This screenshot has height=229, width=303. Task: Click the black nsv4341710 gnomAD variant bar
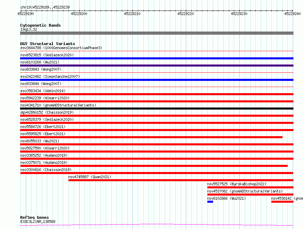157,109
